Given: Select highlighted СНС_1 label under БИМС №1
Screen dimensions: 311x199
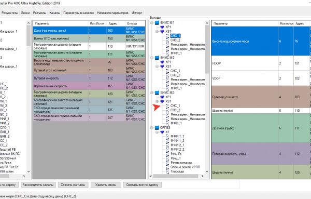Looking at the screenshot, I should tap(175, 36).
